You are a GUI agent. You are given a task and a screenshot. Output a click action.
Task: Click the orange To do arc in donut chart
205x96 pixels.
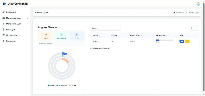66,60
